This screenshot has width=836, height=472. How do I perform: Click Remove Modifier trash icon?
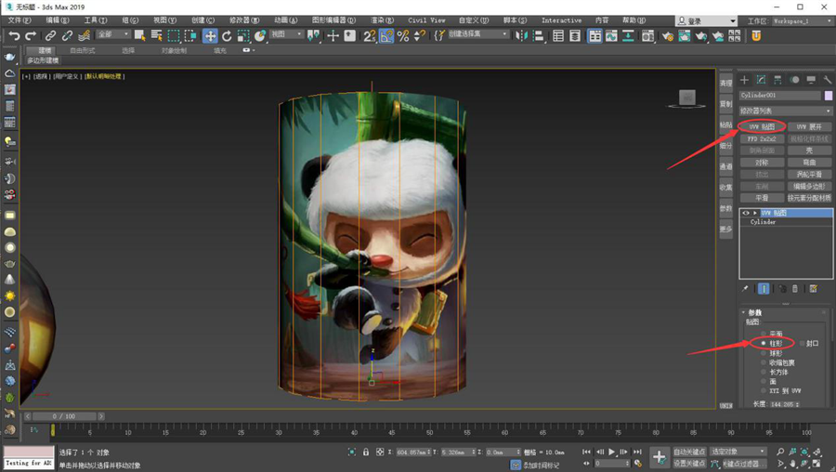click(795, 289)
